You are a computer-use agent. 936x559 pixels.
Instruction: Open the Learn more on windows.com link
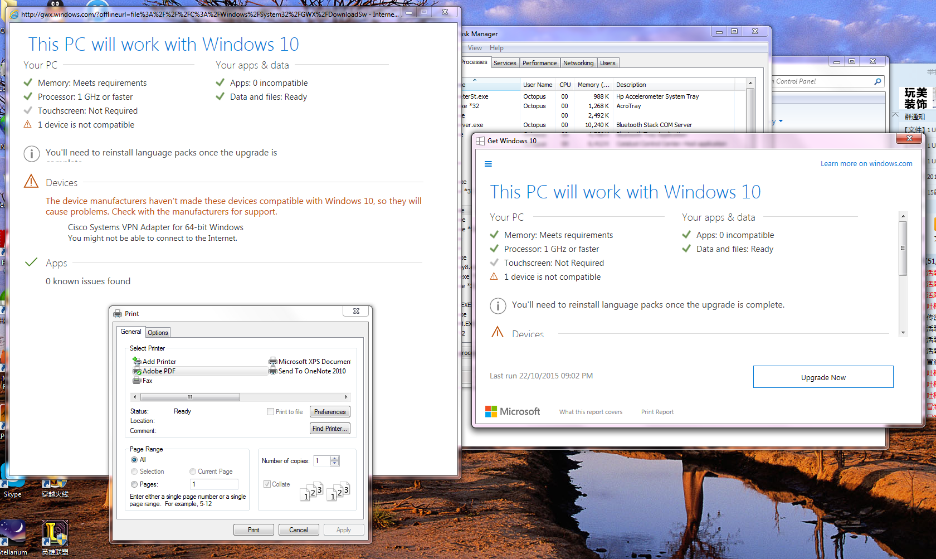[x=866, y=164]
